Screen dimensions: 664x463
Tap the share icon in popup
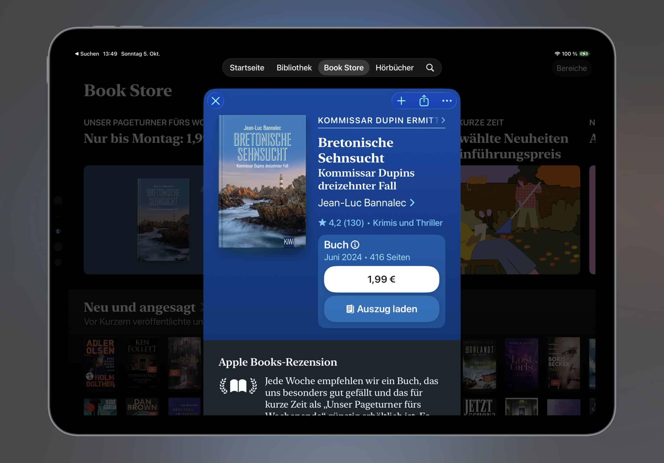click(424, 101)
